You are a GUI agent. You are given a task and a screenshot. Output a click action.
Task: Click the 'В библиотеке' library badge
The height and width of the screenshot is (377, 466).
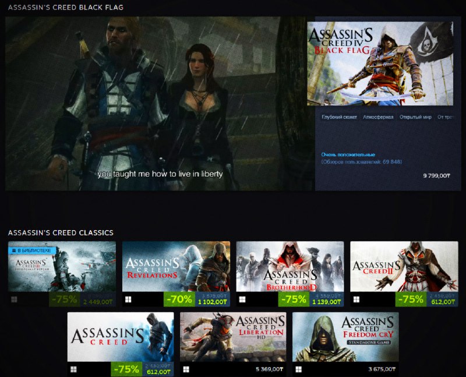point(33,251)
